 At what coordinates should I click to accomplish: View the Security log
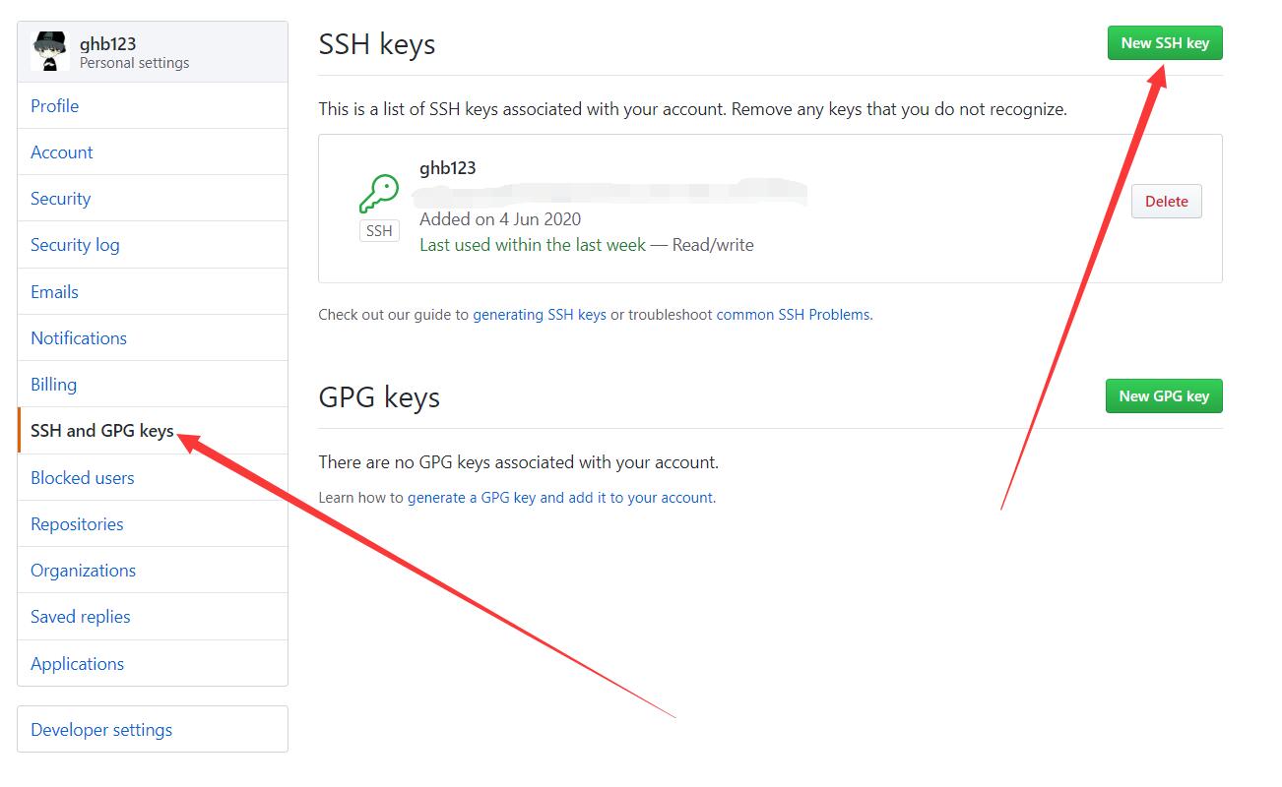[75, 245]
